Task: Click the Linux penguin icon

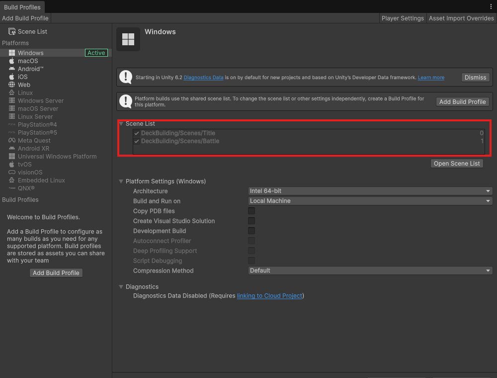Action: coord(12,93)
